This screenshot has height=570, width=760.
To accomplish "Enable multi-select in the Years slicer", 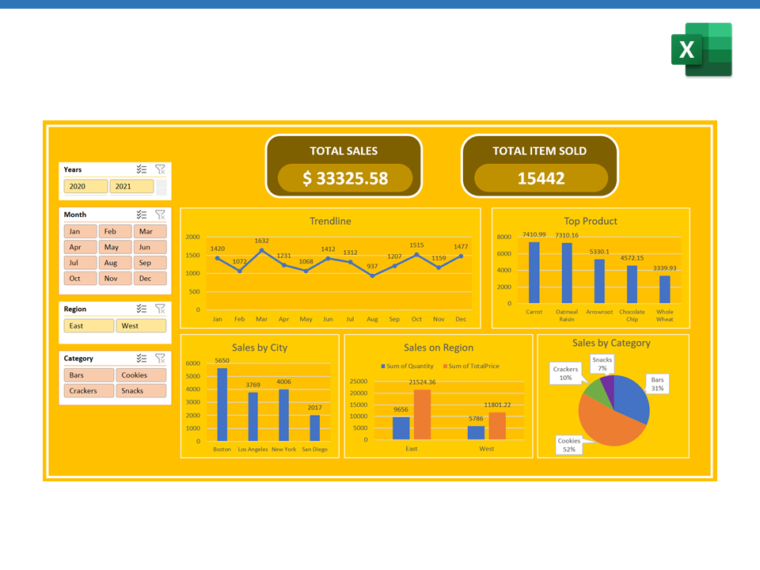I will (142, 169).
